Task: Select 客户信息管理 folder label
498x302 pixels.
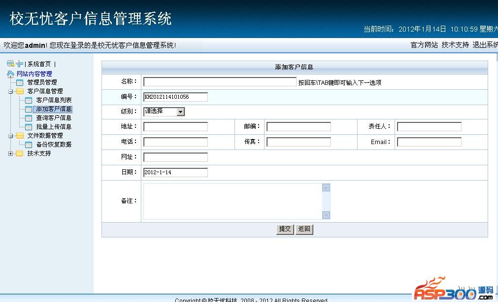Action: click(x=45, y=91)
